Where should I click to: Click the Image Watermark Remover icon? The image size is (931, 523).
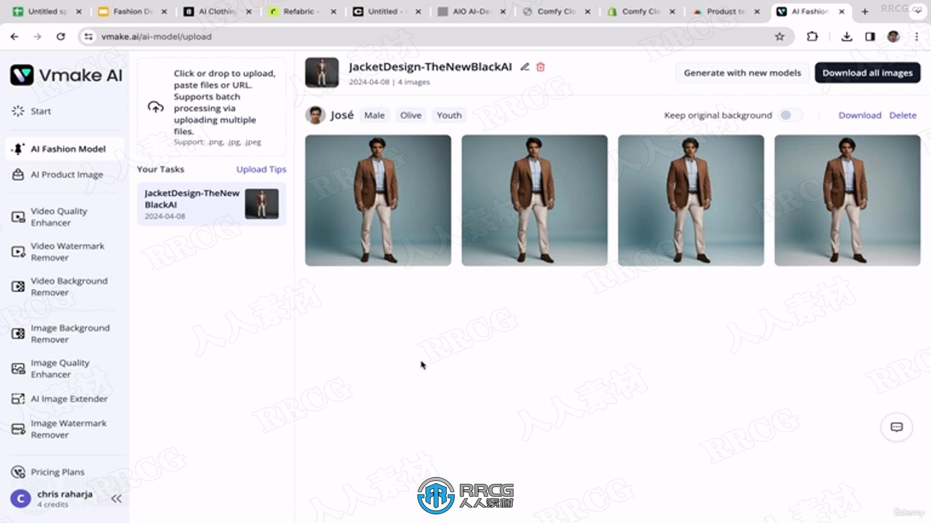coord(18,429)
